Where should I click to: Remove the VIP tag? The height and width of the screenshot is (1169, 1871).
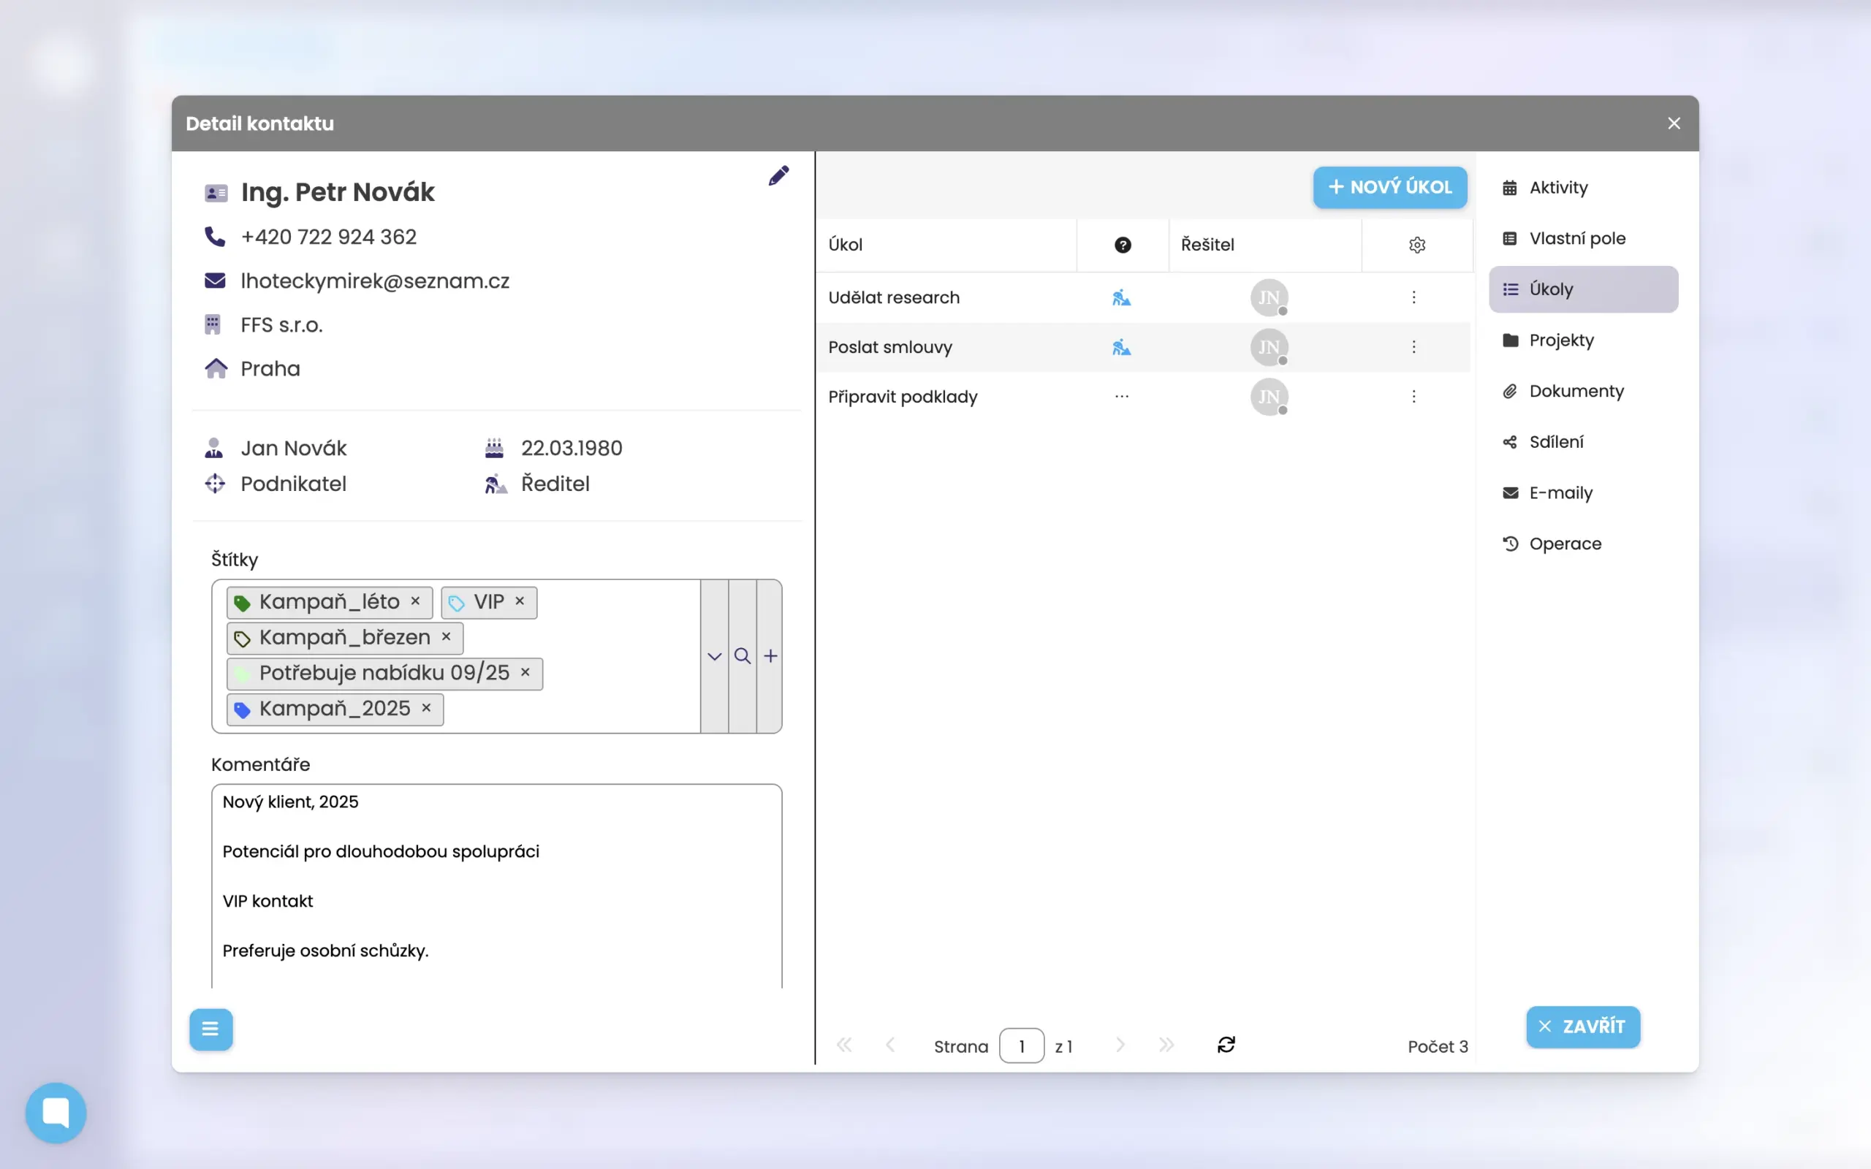(520, 601)
